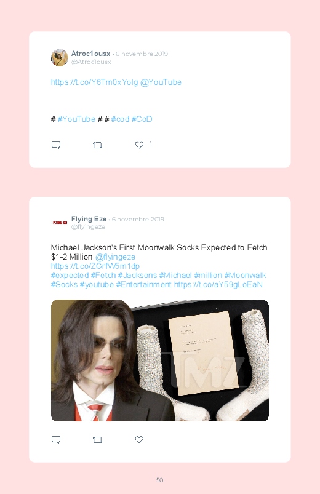Open the #YouTube hashtag in first tweet
This screenshot has height=494, width=320.
tap(76, 119)
